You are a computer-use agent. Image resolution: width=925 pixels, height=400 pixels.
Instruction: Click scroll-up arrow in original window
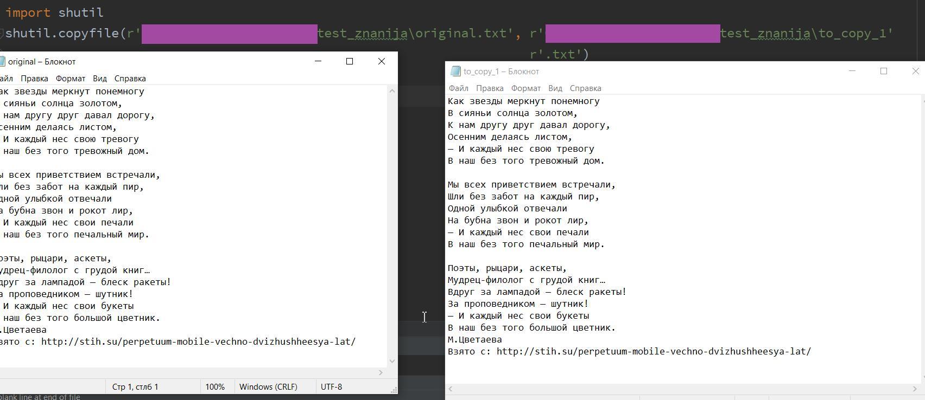[392, 91]
